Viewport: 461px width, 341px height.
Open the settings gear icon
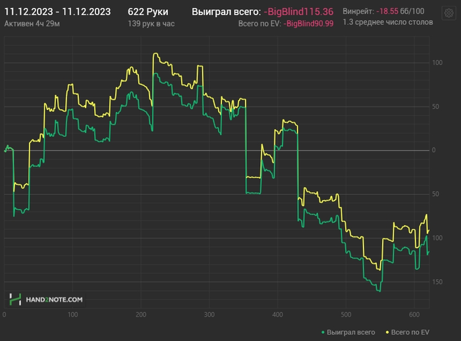point(449,13)
